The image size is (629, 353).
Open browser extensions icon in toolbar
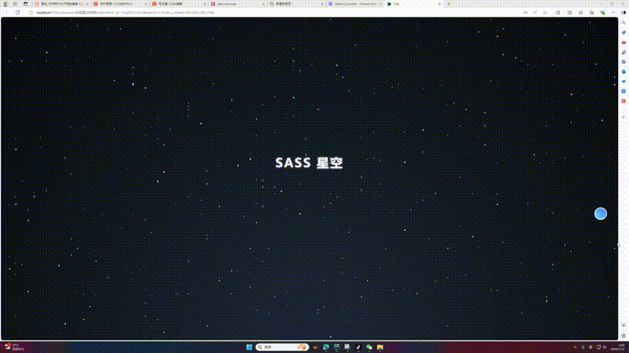tap(558, 13)
